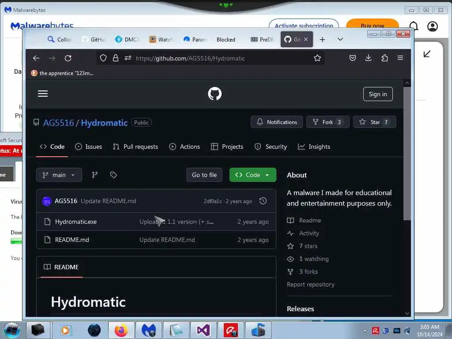Open the Firefox downloads panel
This screenshot has width=452, height=339.
click(369, 58)
